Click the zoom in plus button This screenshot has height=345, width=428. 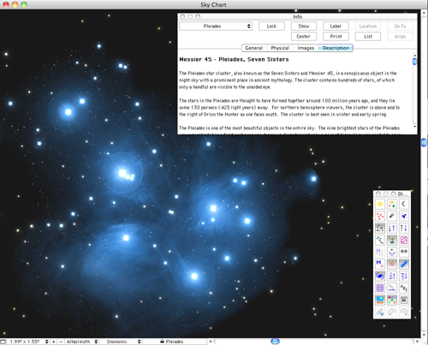(53, 342)
